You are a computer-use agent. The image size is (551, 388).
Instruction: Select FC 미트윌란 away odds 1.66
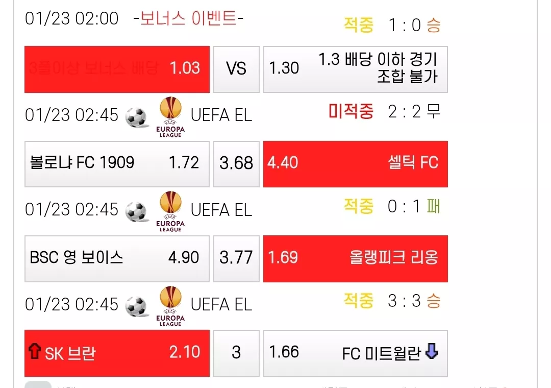tap(355, 353)
